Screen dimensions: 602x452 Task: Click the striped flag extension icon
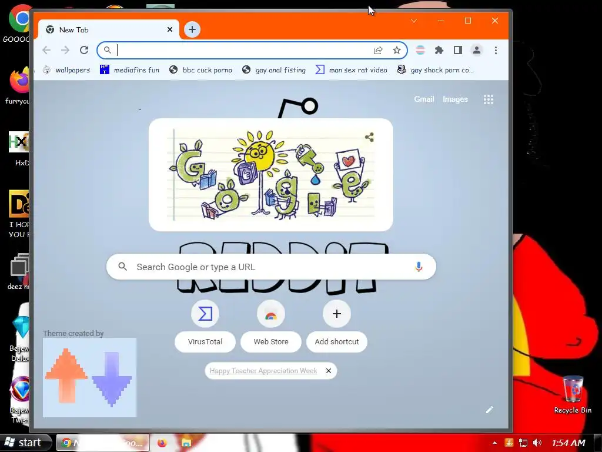coord(420,50)
